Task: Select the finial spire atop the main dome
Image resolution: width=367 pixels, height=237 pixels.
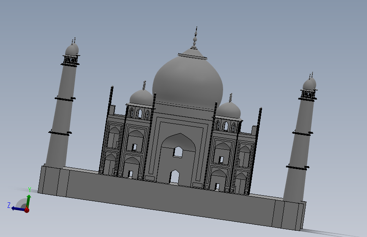Action: (x=195, y=38)
